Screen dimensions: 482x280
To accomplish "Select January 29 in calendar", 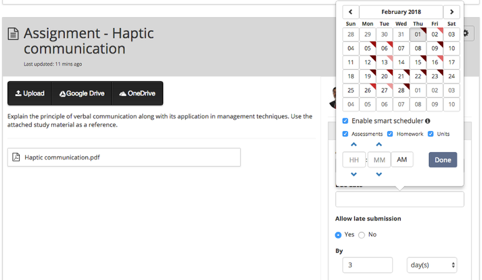I will (368, 34).
